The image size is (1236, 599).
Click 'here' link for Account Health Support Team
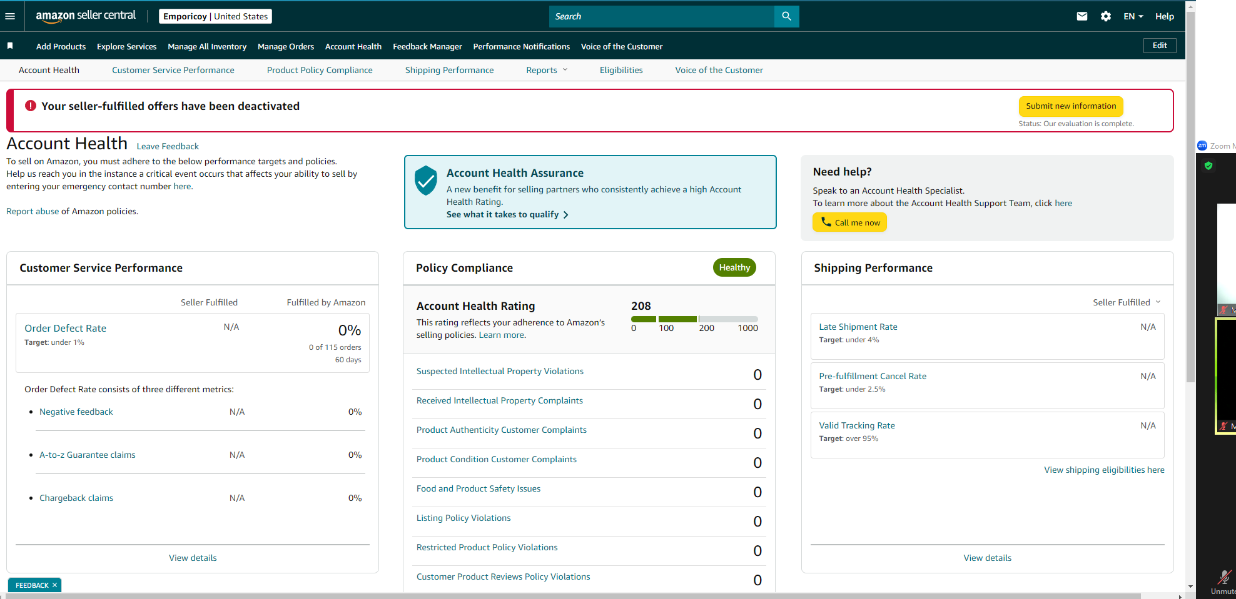[1063, 203]
